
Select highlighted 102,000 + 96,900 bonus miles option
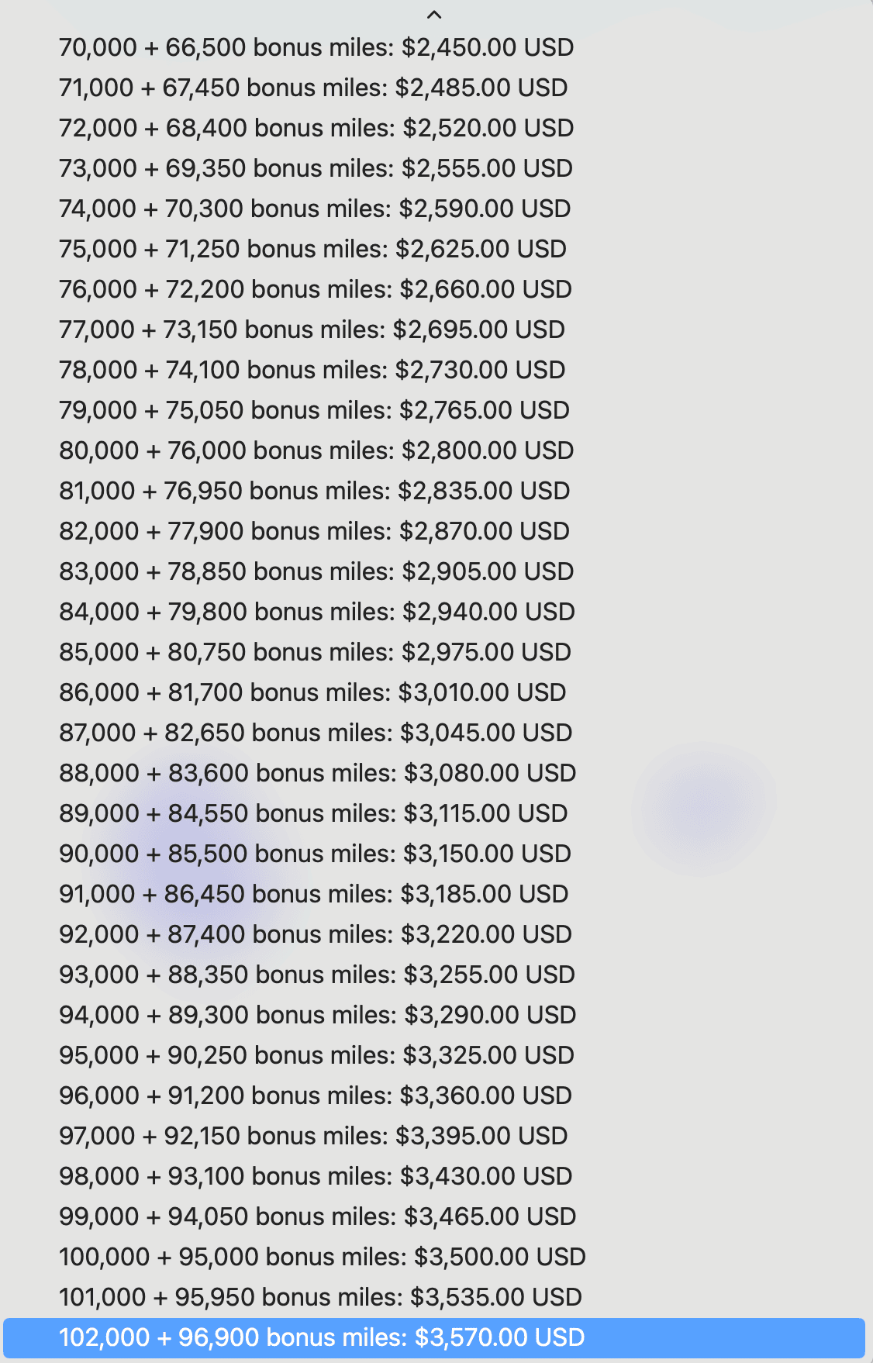434,1337
